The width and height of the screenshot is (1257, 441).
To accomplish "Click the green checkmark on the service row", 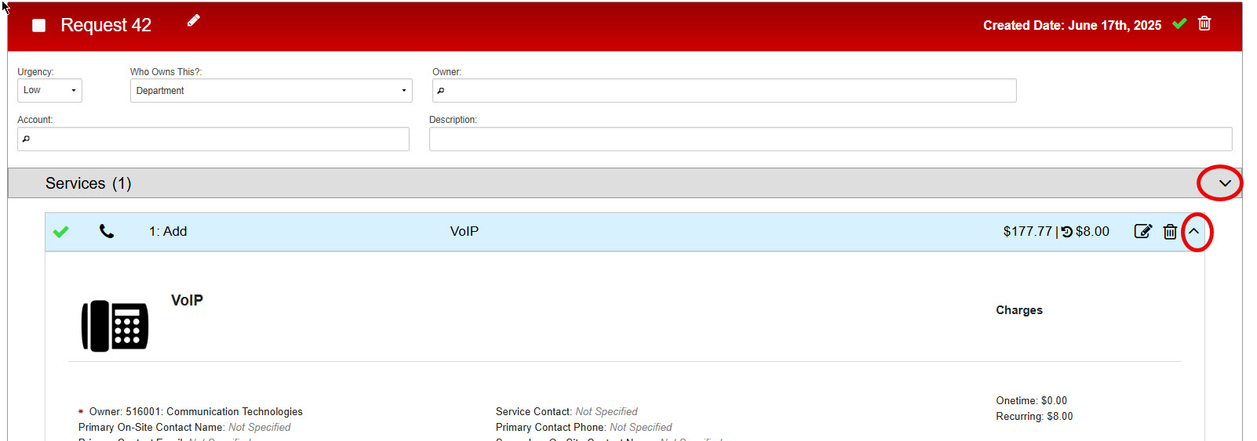I will coord(60,232).
